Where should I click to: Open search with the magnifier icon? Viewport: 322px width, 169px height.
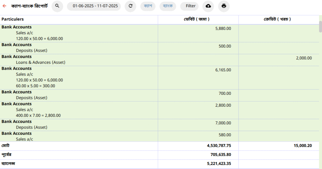[x=57, y=6]
